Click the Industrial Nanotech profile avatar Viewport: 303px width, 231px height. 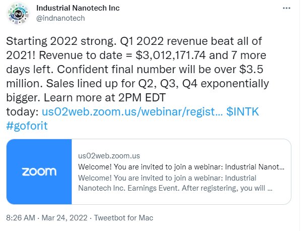(x=18, y=13)
